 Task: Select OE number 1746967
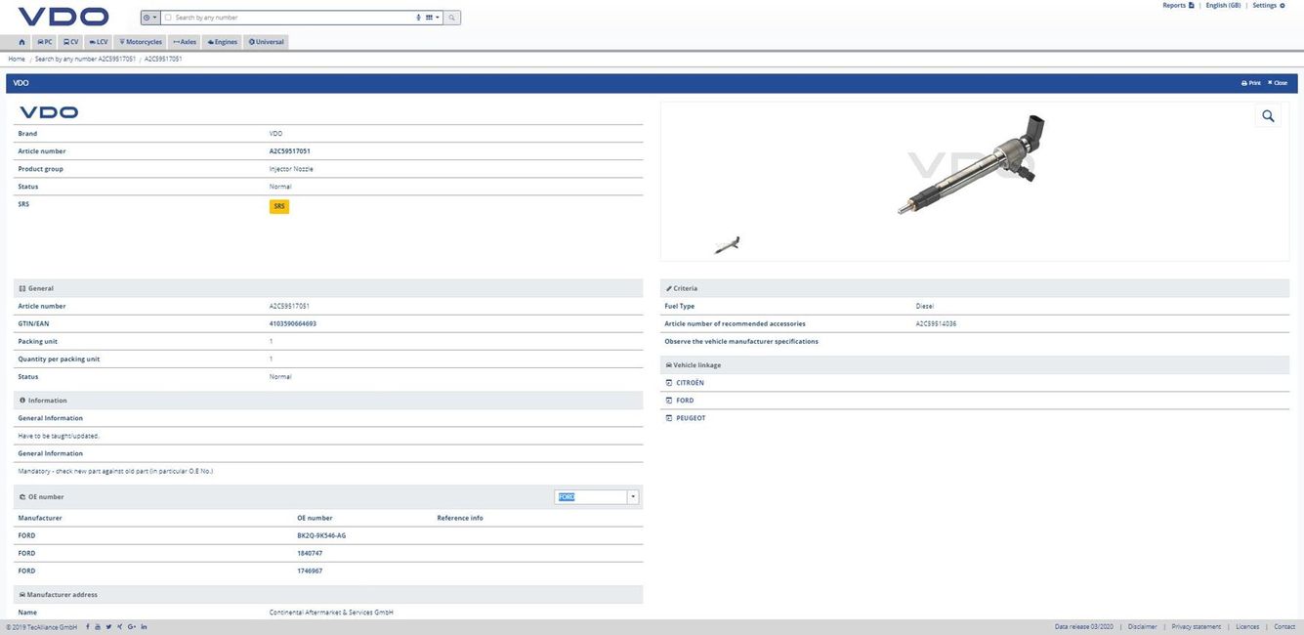click(x=310, y=571)
